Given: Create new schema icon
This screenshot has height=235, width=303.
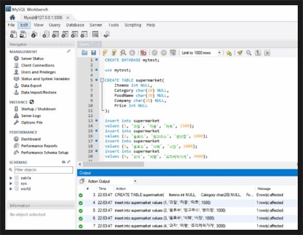Looking at the screenshot, I should (x=46, y=34).
